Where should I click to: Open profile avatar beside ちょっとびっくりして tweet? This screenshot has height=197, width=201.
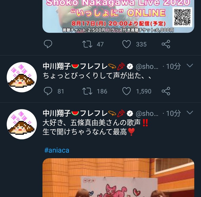coord(22,77)
